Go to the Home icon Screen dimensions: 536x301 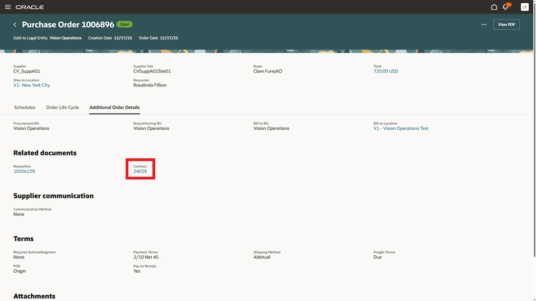point(494,7)
